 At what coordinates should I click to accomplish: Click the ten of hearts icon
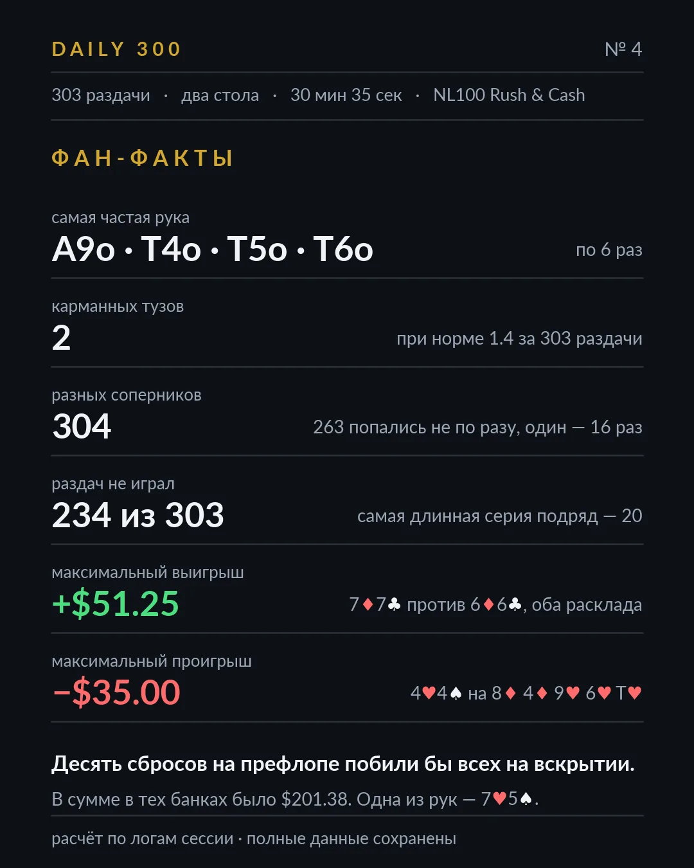[634, 693]
